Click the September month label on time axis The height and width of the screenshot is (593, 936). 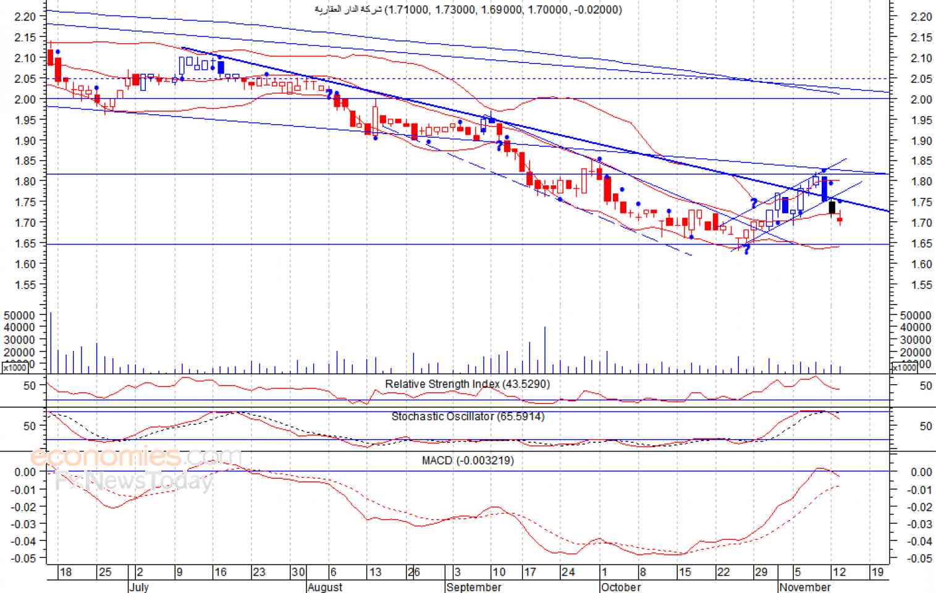point(474,587)
